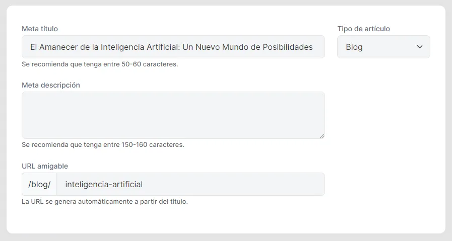This screenshot has height=241, width=452.
Task: Click the dropdown chevron beside Blog
Action: [420, 47]
